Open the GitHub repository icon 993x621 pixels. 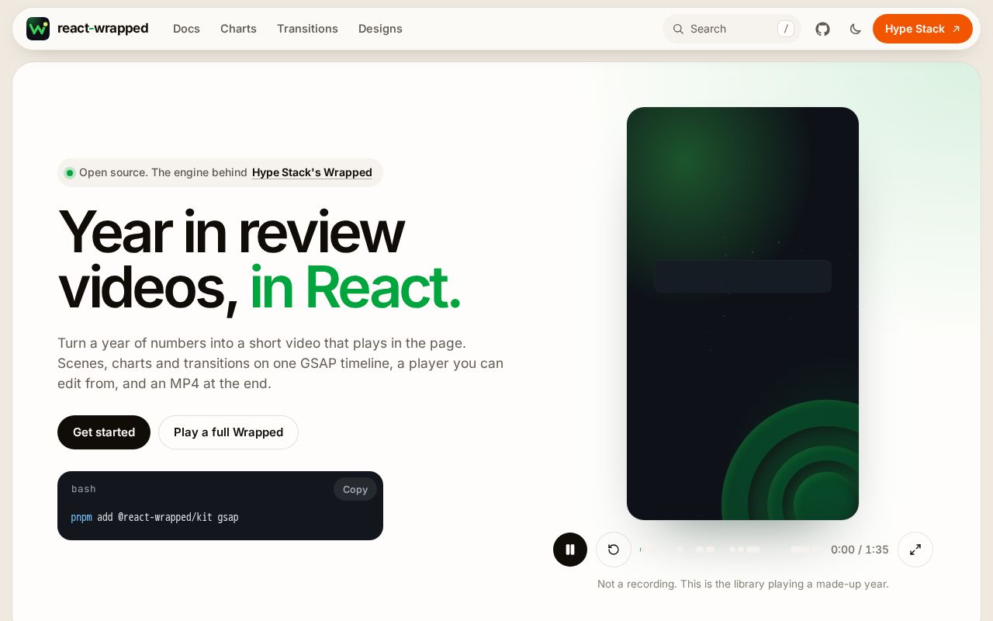pyautogui.click(x=822, y=29)
